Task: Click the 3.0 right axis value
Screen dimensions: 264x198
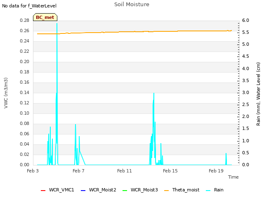Action: click(245, 92)
